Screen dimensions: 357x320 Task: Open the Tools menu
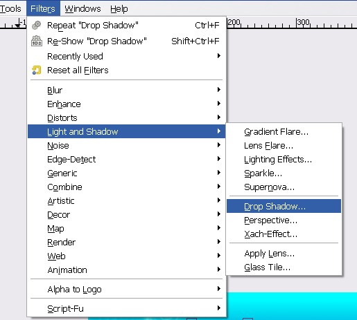[10, 9]
